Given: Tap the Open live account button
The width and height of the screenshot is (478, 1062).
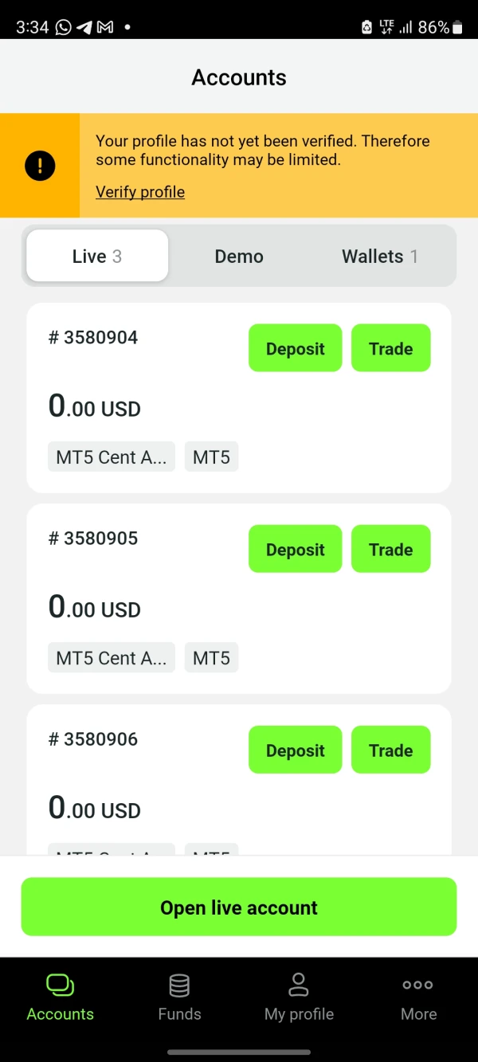Looking at the screenshot, I should click(x=239, y=907).
